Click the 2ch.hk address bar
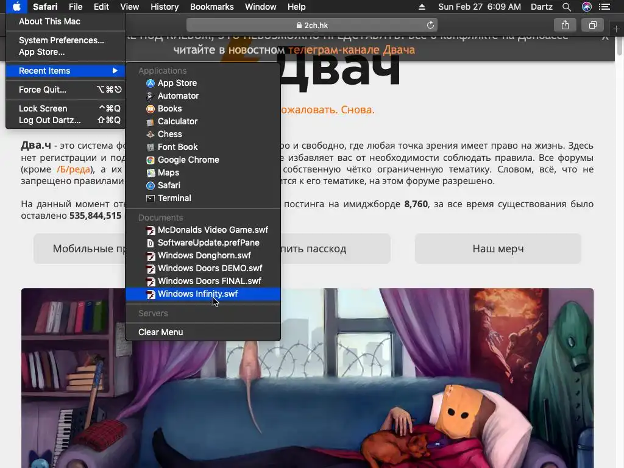Screen dimensions: 624x468 pos(312,25)
